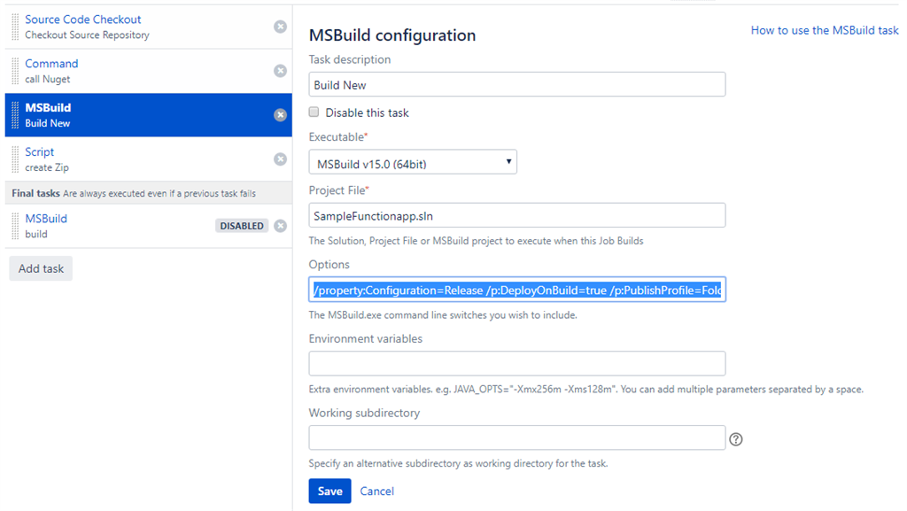Save the MSBuild configuration
Screen dimensions: 907x511
329,491
